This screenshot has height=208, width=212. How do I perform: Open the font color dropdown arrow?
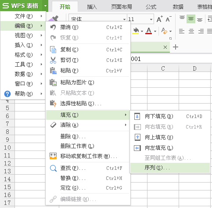[x=155, y=31]
